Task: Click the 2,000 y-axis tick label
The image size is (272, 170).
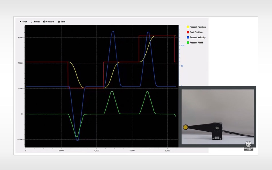Action: coord(20,63)
